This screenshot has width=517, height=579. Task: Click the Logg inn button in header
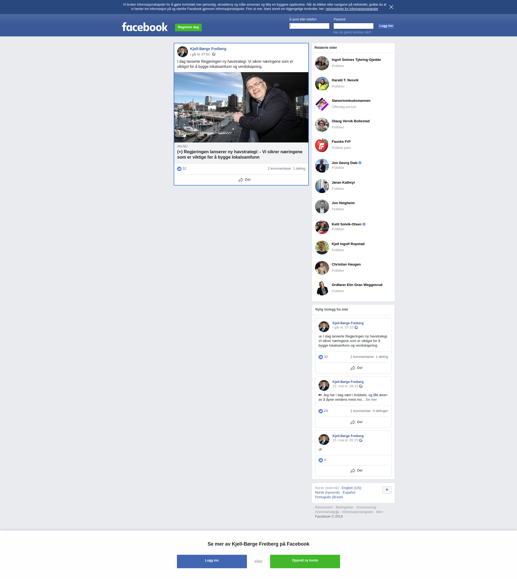pyautogui.click(x=386, y=26)
